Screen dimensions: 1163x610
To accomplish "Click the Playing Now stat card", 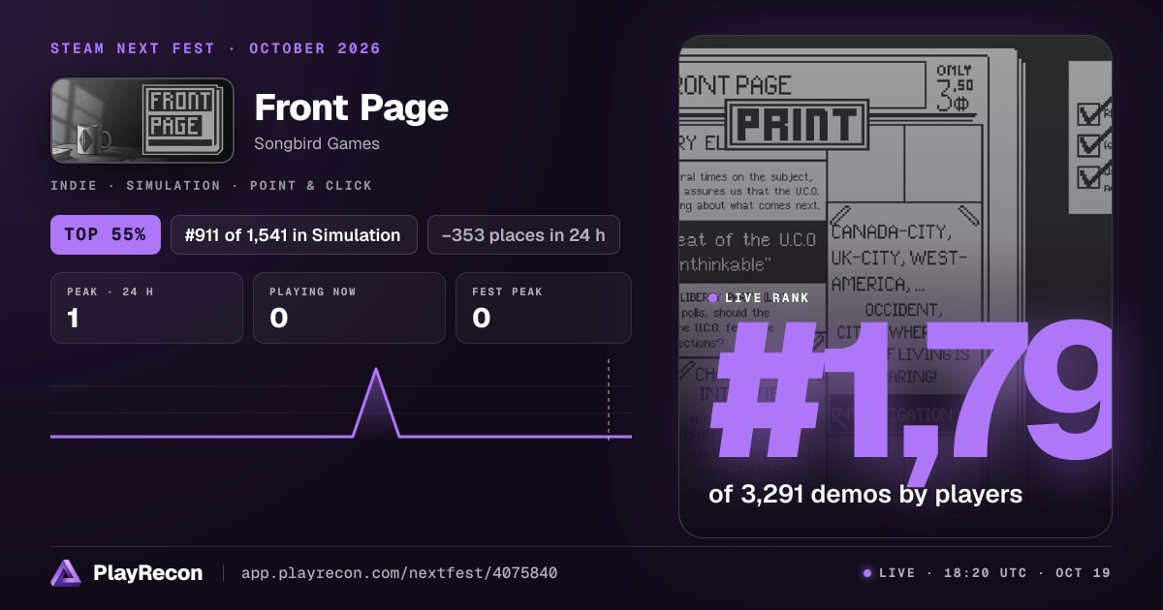I will 349,308.
